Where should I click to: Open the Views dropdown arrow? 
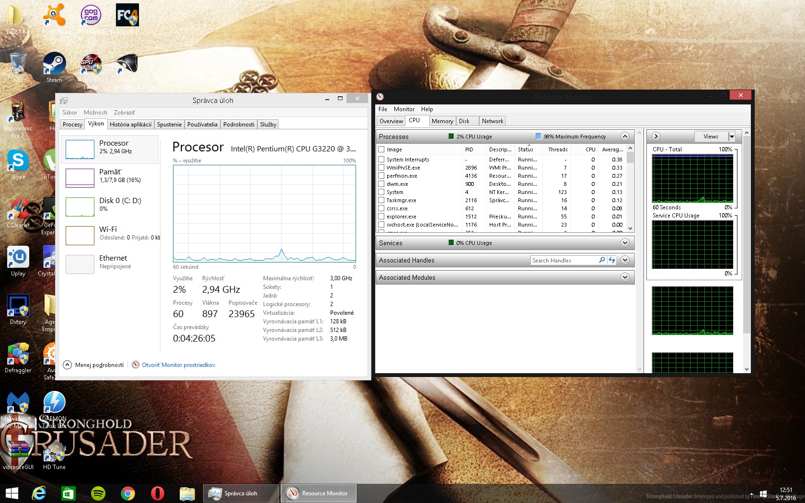[x=732, y=137]
